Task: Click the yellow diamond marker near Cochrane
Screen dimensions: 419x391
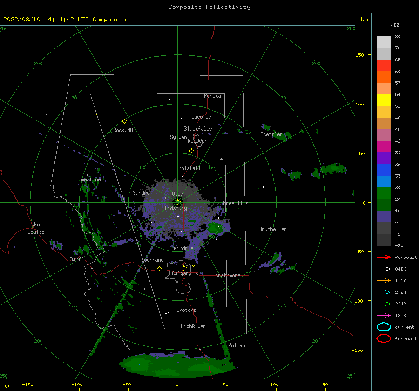Action: tap(160, 269)
